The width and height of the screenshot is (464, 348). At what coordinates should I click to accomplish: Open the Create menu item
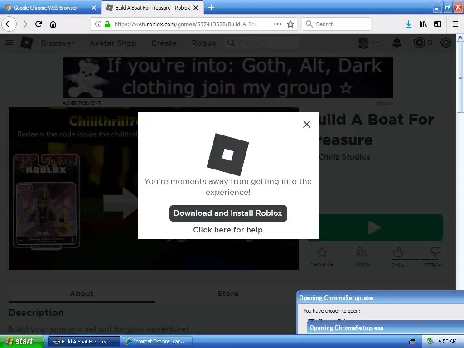coord(164,43)
